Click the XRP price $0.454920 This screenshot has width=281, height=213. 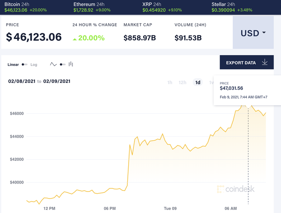click(154, 10)
